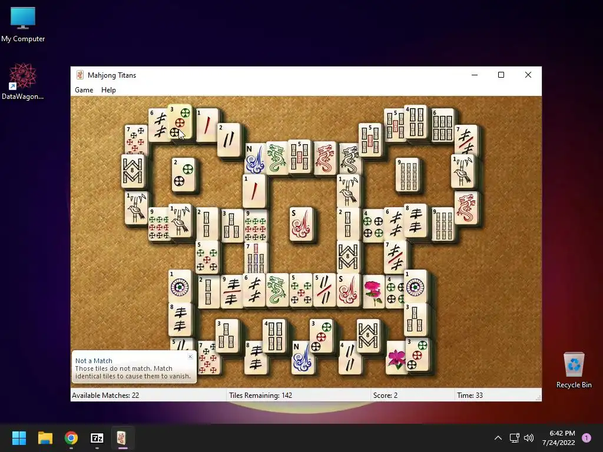
Task: Select the 6 of bamboo tile
Action: (x=443, y=125)
